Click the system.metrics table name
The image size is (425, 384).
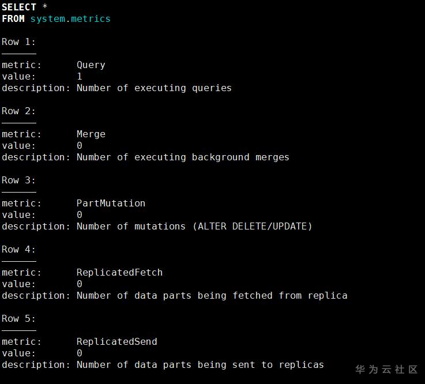pyautogui.click(x=70, y=18)
